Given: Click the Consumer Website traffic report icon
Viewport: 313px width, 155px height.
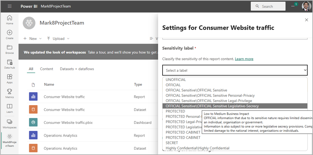Looking at the screenshot, I should [33, 97].
